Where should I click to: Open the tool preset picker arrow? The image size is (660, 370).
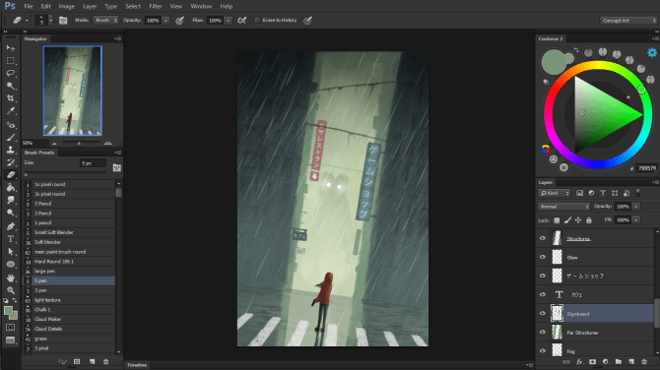pos(27,21)
